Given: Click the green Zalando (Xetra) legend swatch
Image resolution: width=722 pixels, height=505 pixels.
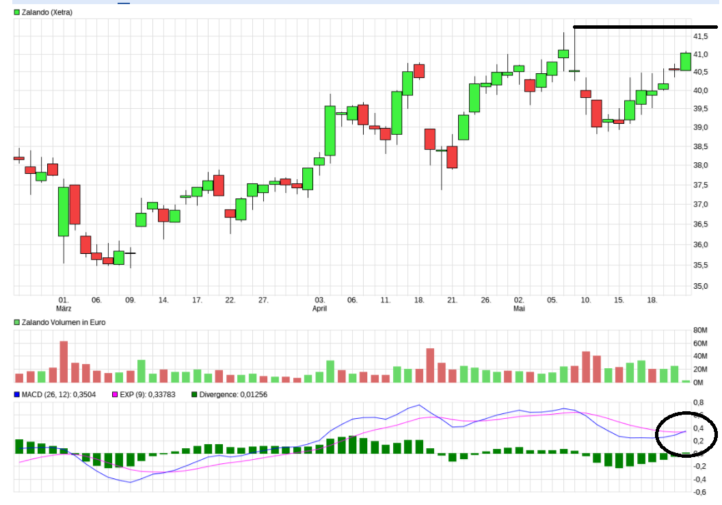Looking at the screenshot, I should (x=17, y=12).
